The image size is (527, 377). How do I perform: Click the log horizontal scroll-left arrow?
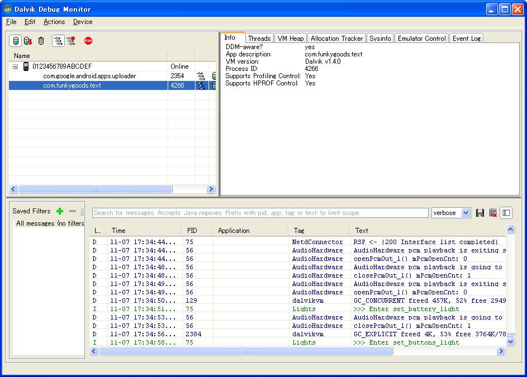94,351
